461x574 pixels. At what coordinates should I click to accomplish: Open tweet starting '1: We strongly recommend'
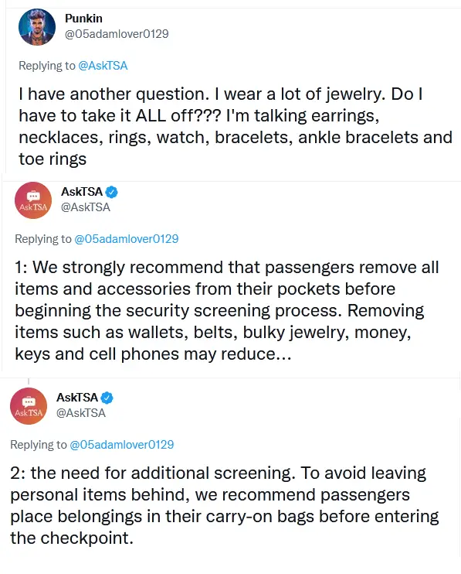tap(227, 310)
